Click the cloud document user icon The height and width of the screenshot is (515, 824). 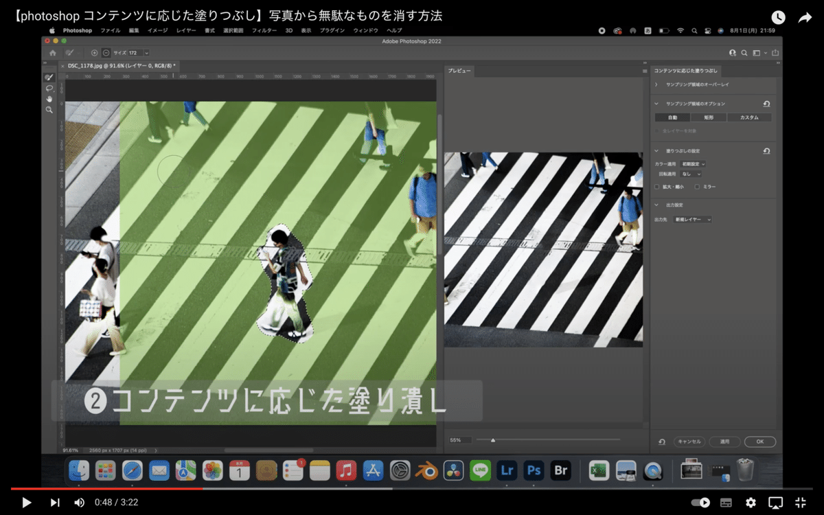click(x=733, y=53)
